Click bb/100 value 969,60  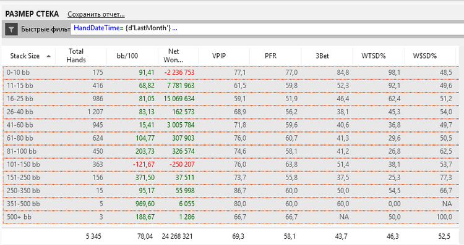145,204
